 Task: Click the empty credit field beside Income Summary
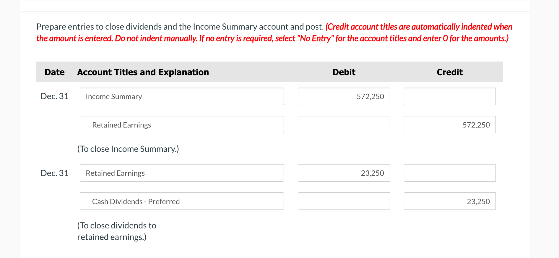click(x=449, y=96)
